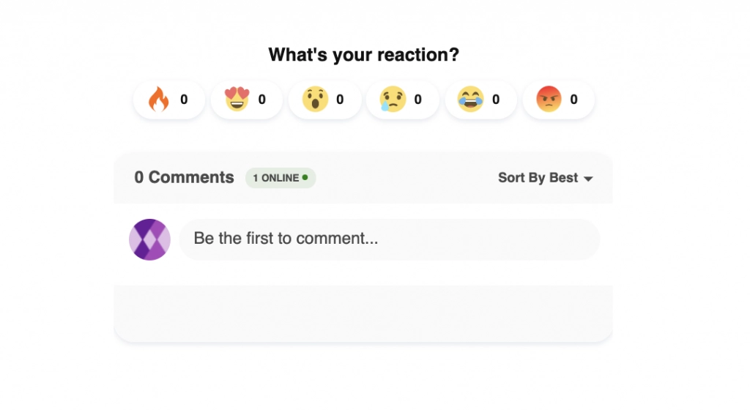The width and height of the screenshot is (750, 410).
Task: Tap the count beside heart-eyes emoji
Action: (261, 100)
